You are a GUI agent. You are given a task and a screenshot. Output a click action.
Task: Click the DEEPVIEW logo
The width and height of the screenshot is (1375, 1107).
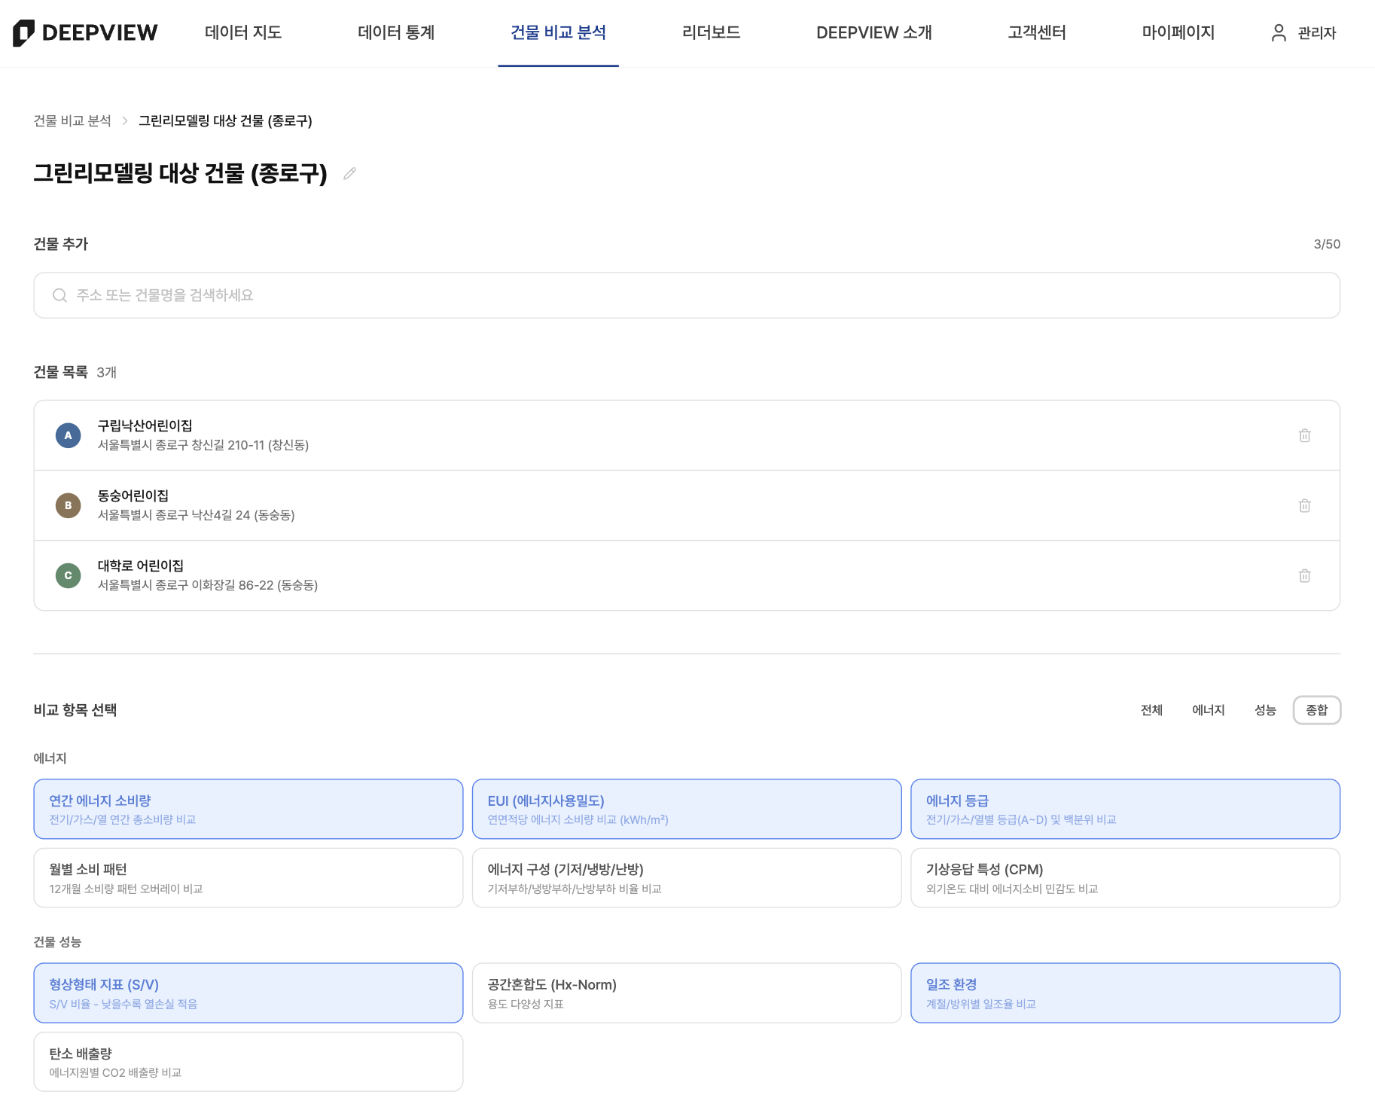tap(85, 32)
